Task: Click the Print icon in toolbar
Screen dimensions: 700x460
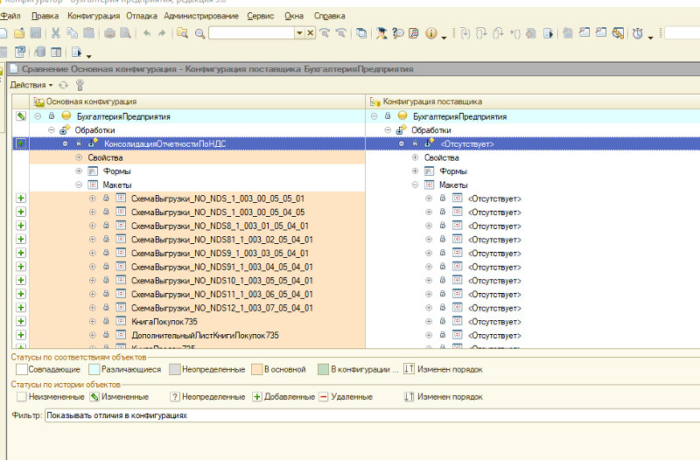Action: click(x=110, y=33)
